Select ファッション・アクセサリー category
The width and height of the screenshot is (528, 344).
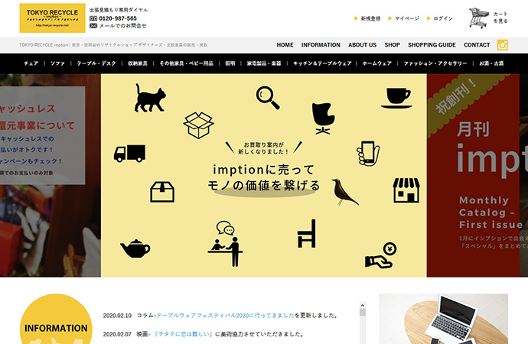[435, 63]
